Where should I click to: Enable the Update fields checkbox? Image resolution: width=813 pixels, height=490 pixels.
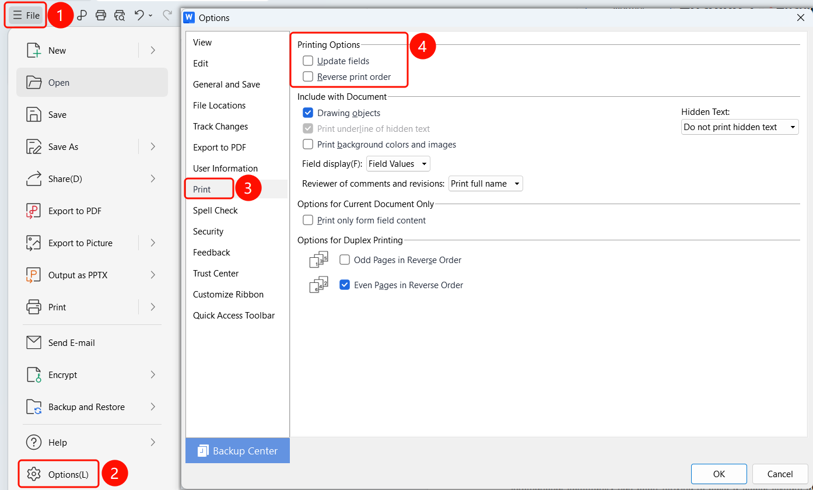[308, 61]
